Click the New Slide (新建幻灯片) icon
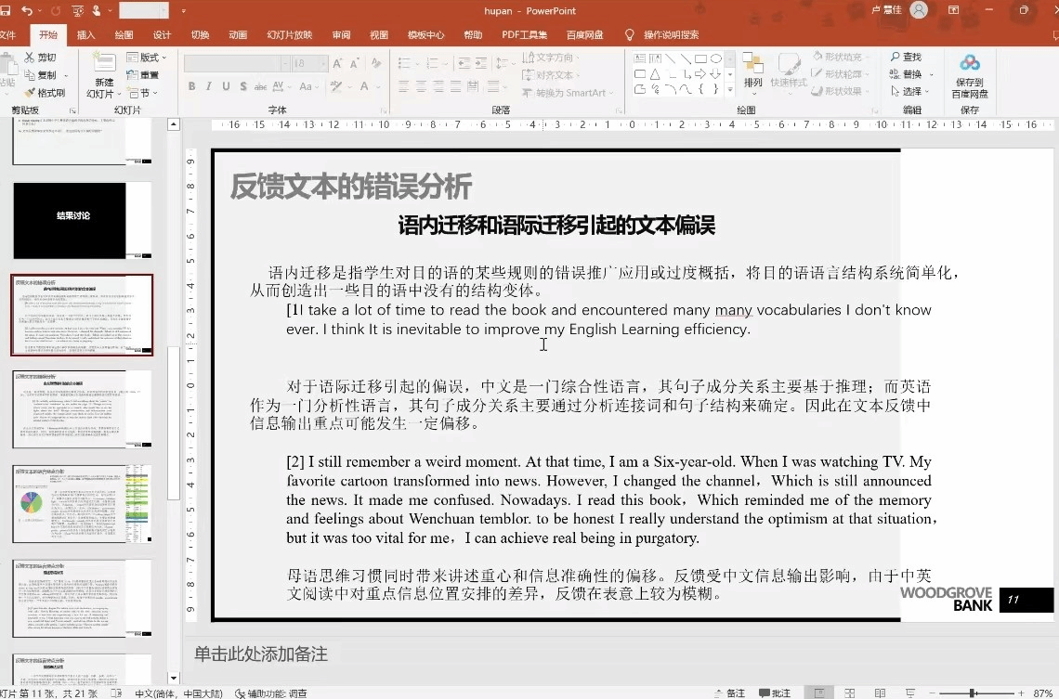 (102, 64)
